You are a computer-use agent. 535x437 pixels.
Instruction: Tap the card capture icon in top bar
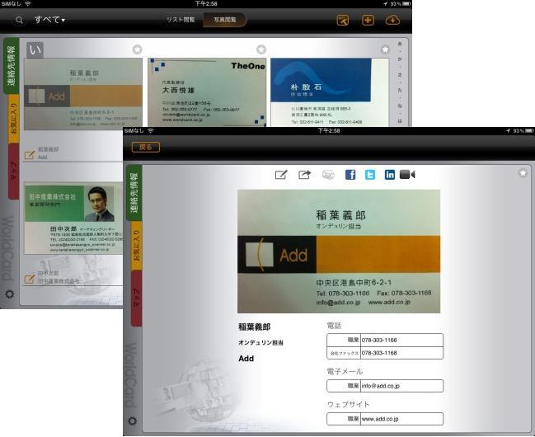pos(343,20)
